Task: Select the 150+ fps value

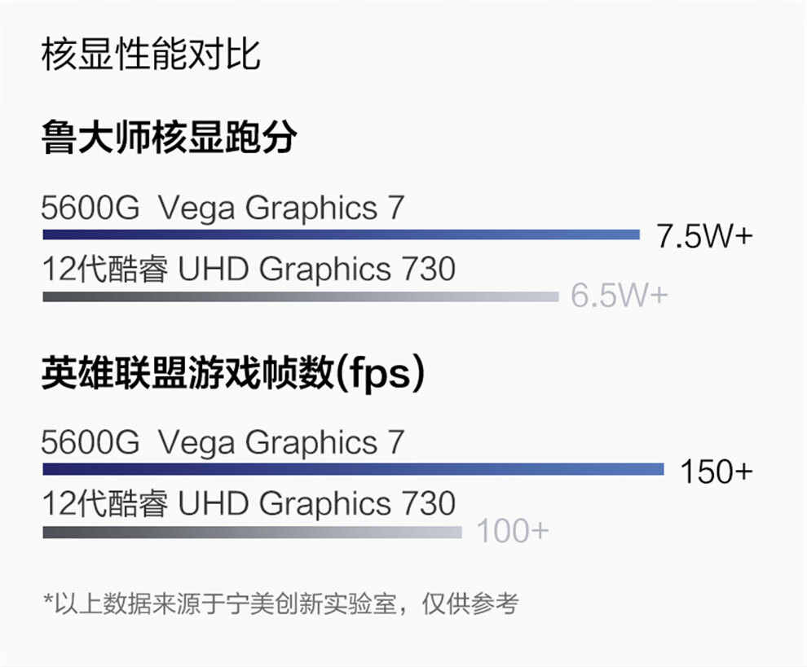Action: tap(717, 472)
